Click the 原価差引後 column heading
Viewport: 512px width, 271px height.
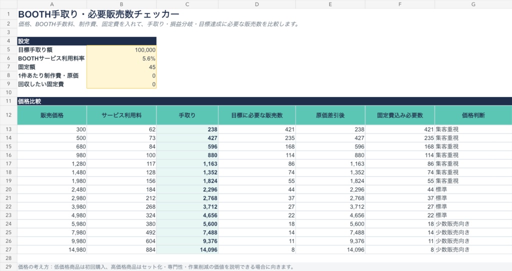(330, 115)
